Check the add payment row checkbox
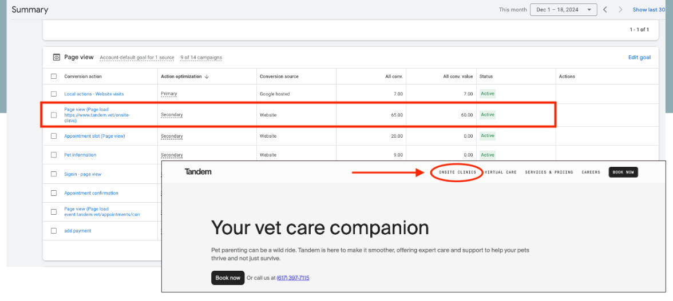673x301 pixels. pos(54,231)
